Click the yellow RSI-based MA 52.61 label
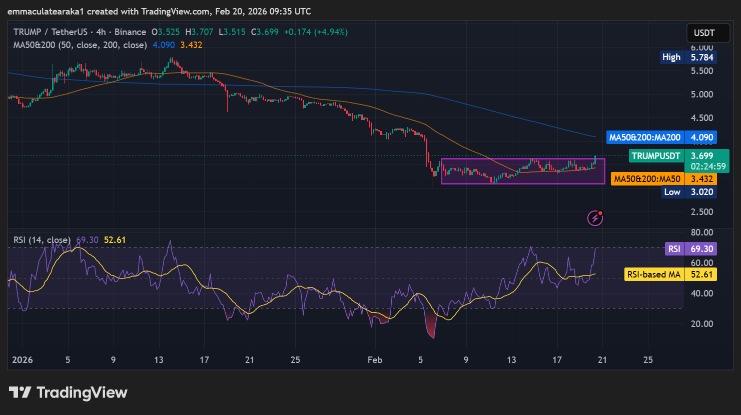Image resolution: width=741 pixels, height=415 pixels. [x=670, y=274]
